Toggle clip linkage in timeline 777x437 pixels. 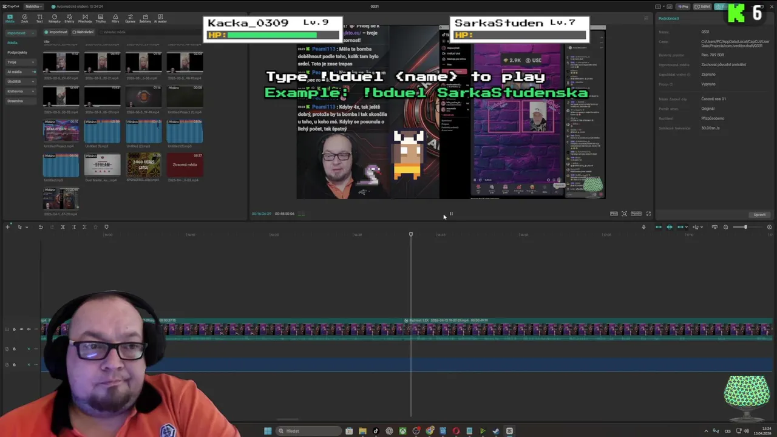(680, 227)
